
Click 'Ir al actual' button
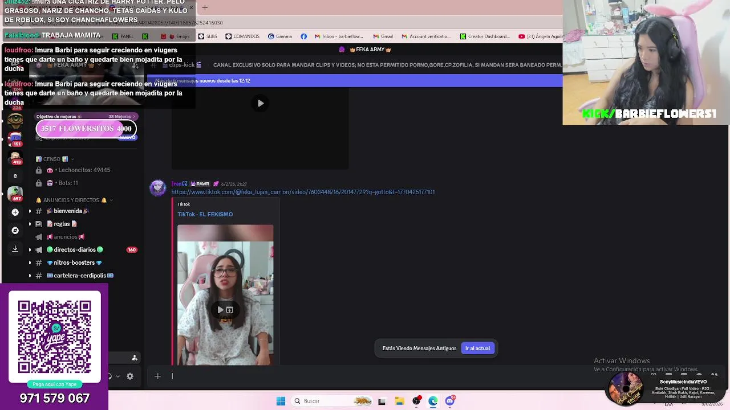click(x=477, y=348)
